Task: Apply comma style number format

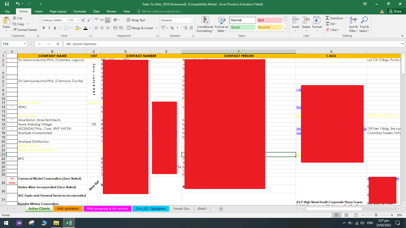Action: click(178, 28)
